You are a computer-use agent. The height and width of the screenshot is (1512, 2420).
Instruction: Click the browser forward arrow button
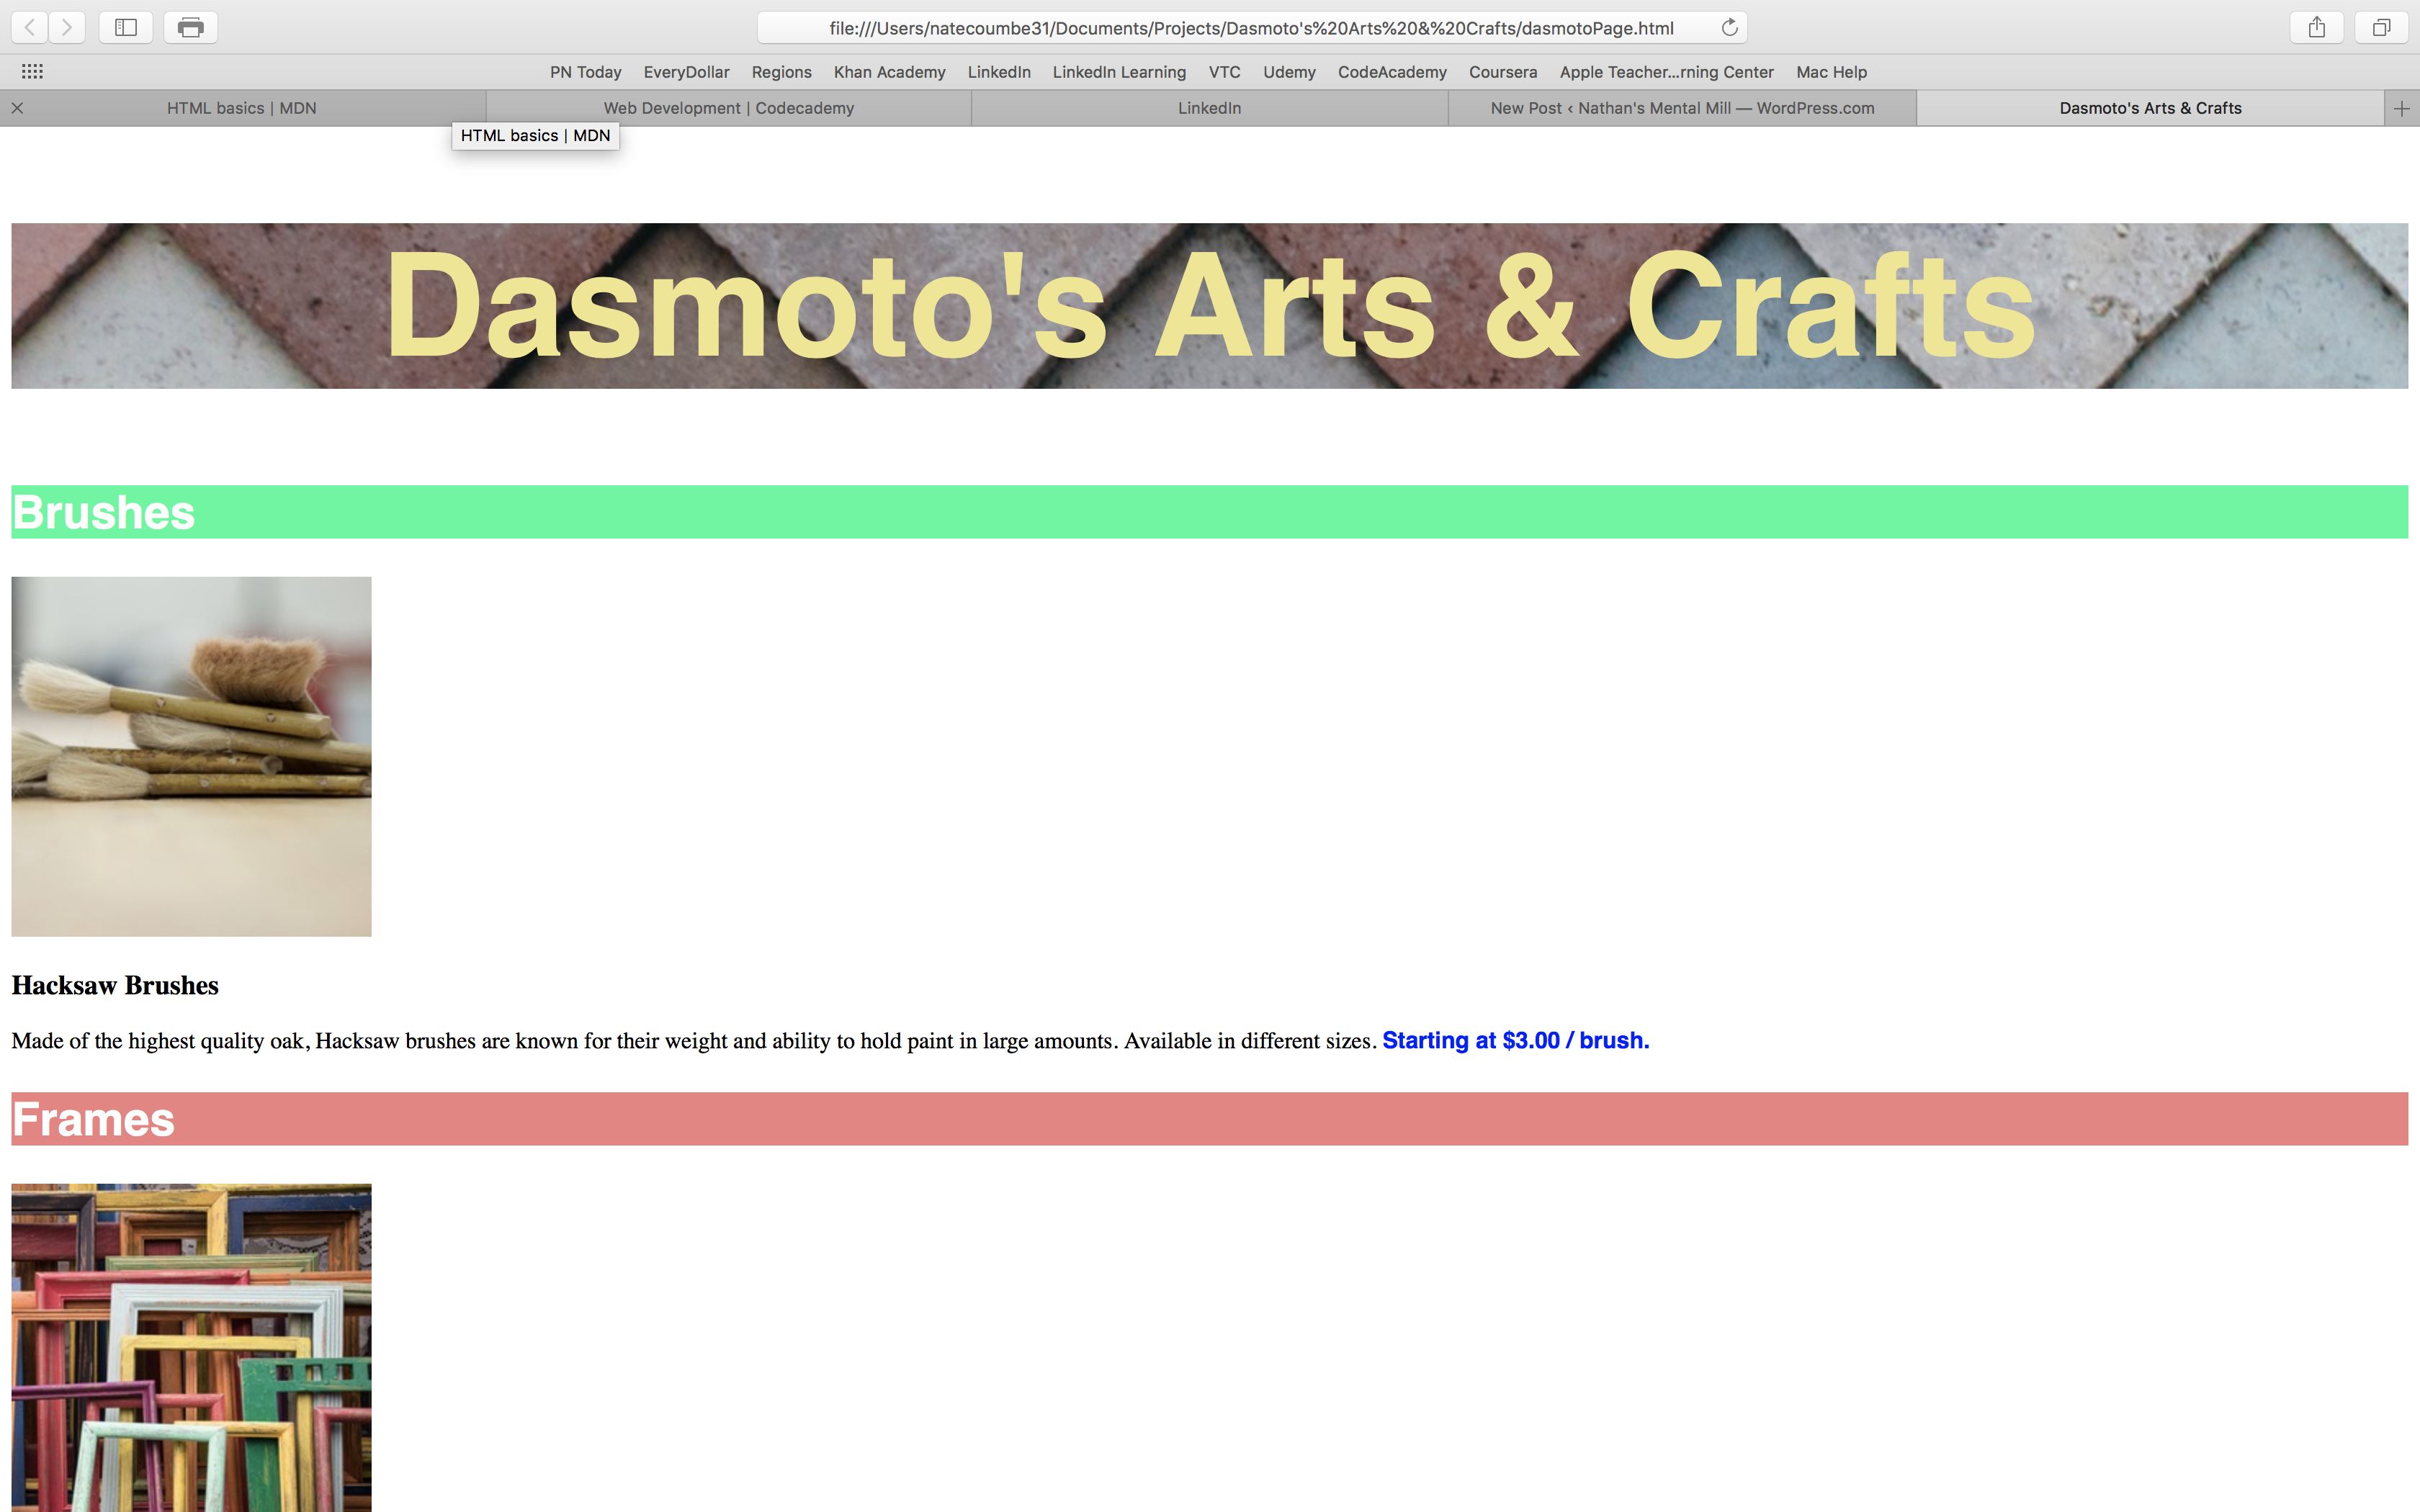point(67,27)
